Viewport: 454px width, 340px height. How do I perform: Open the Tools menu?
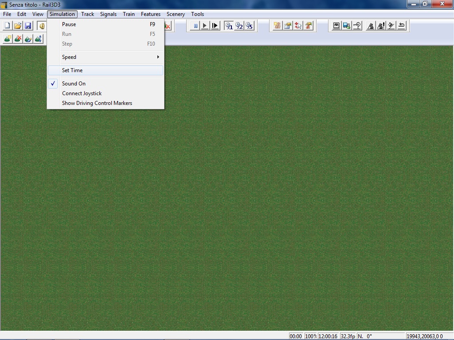point(197,14)
